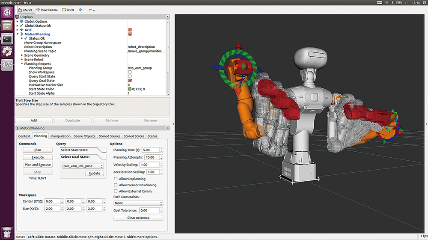Image resolution: width=428 pixels, height=240 pixels.
Task: Open the Trash in the dock
Action: 7,232
